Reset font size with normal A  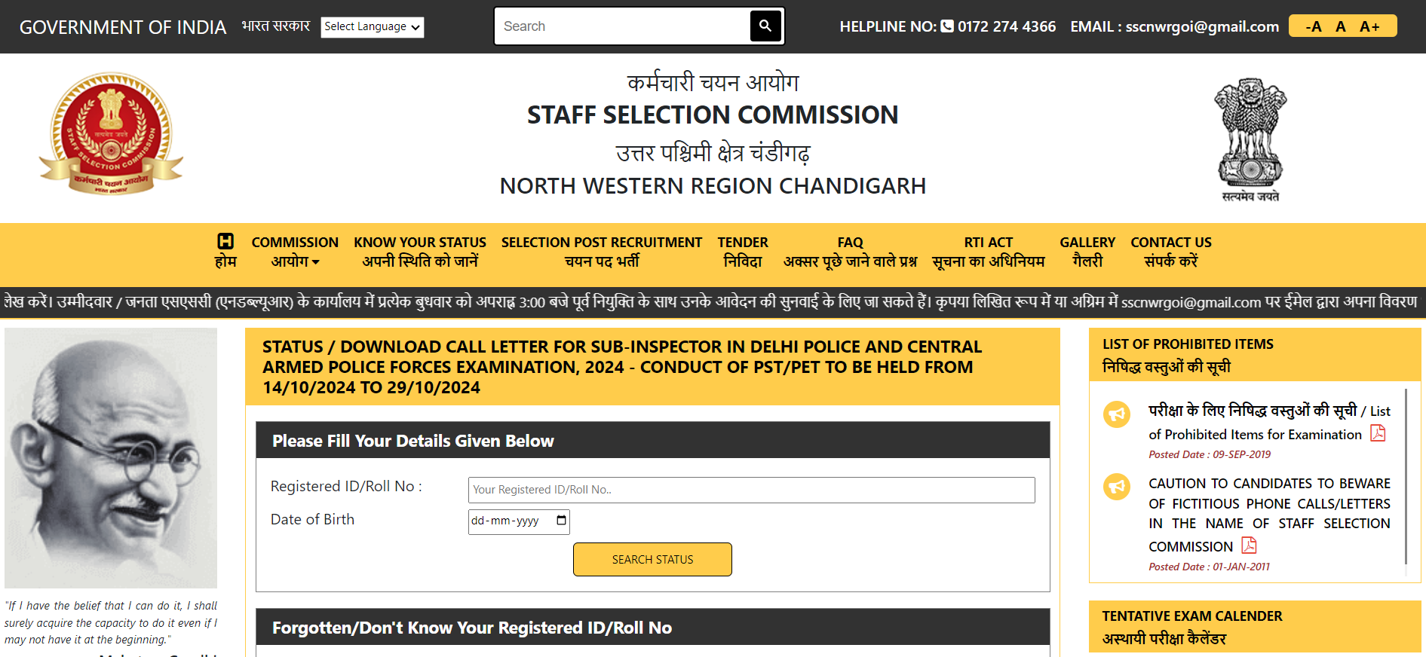(1340, 26)
